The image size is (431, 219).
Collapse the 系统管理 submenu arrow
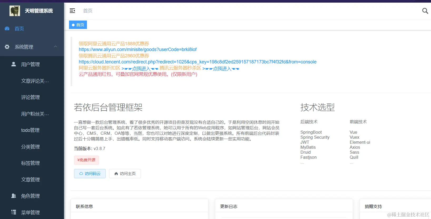(x=55, y=47)
